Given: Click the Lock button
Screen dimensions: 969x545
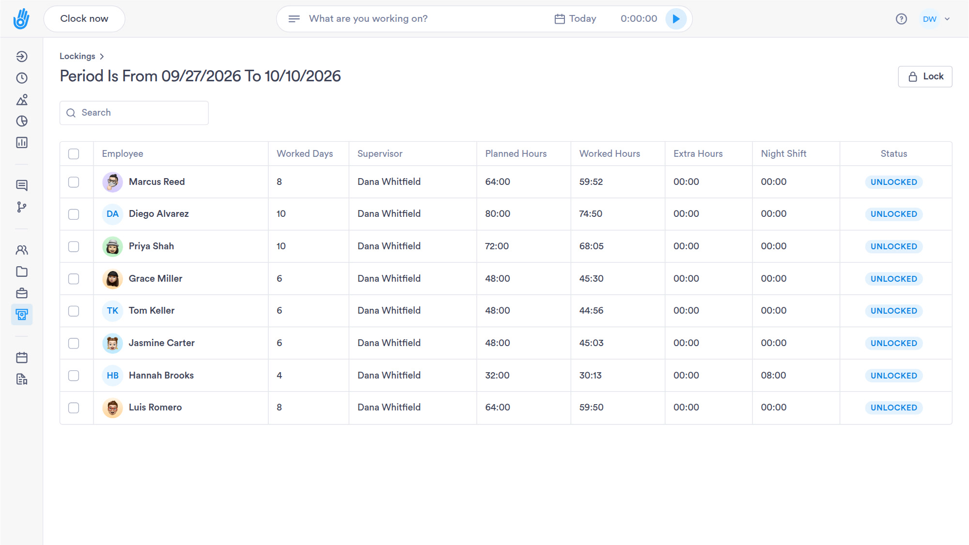Looking at the screenshot, I should point(925,76).
